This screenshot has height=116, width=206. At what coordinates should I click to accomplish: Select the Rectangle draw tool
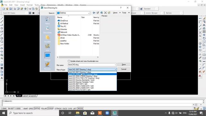[x=2, y=32]
